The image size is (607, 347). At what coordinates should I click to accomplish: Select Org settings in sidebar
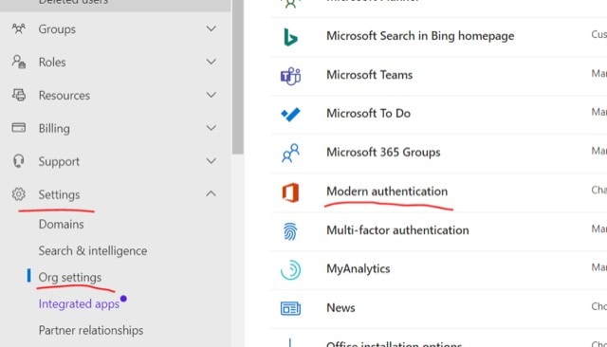tap(69, 278)
